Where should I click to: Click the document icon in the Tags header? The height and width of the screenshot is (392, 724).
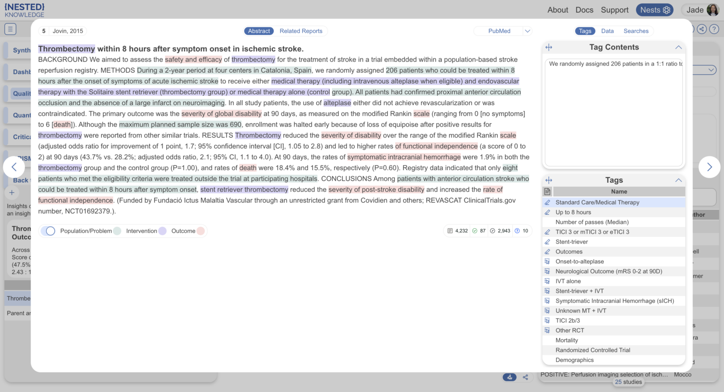click(547, 191)
